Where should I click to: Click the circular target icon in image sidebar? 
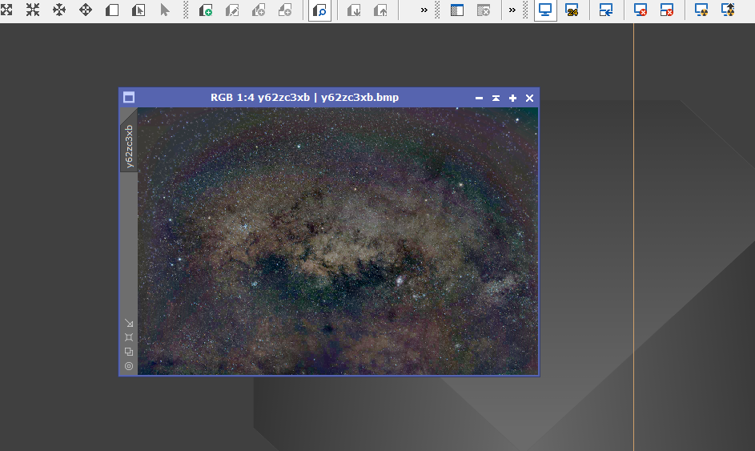click(x=129, y=366)
